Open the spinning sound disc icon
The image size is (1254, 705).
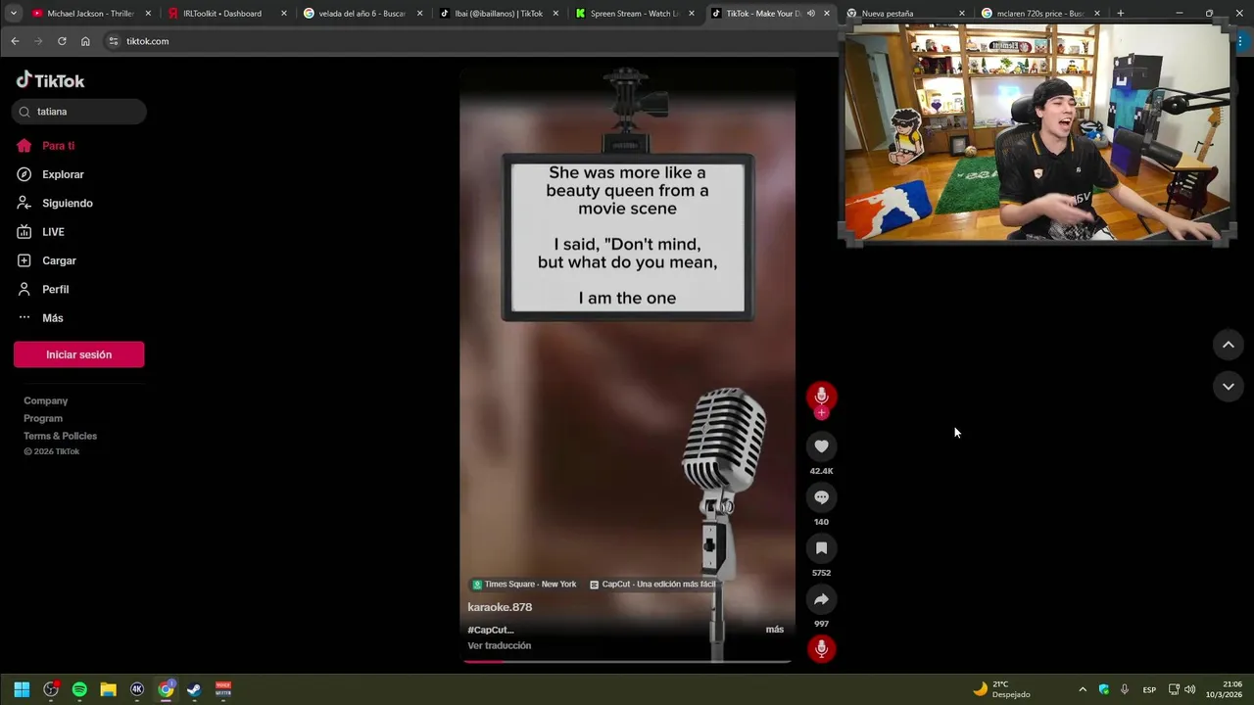pyautogui.click(x=821, y=648)
